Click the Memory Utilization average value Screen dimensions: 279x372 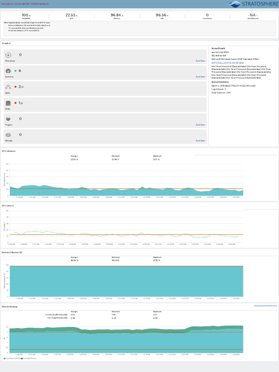pos(74,260)
